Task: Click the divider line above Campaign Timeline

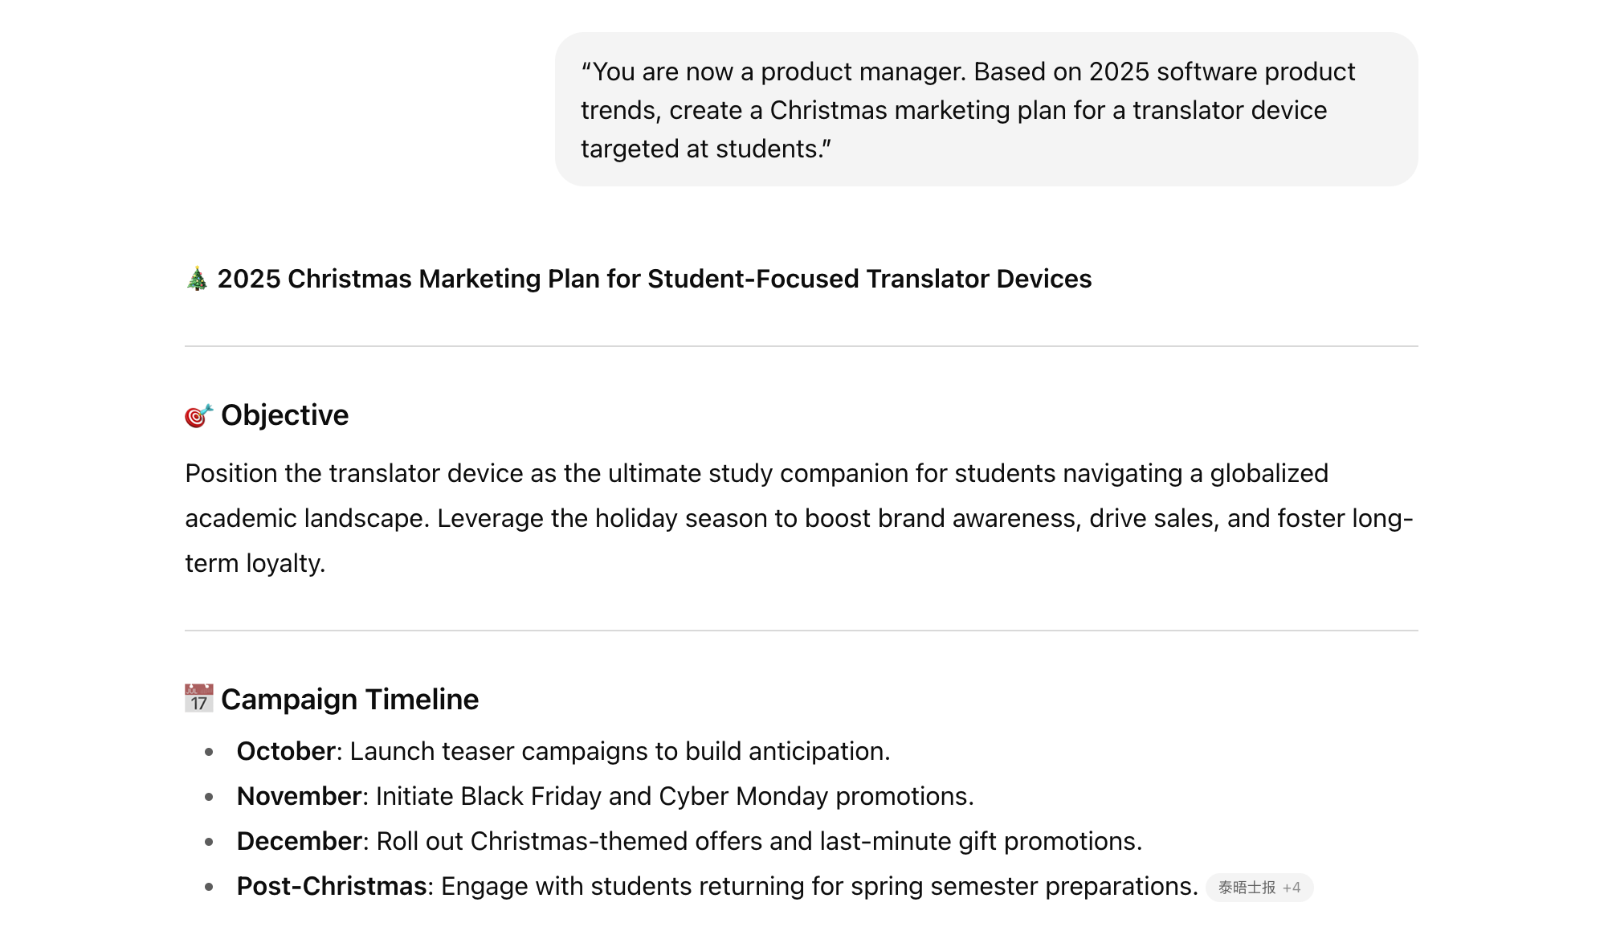Action: (802, 631)
